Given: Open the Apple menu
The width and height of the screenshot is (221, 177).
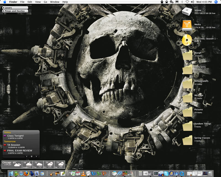Looking at the screenshot, I should [5, 2].
